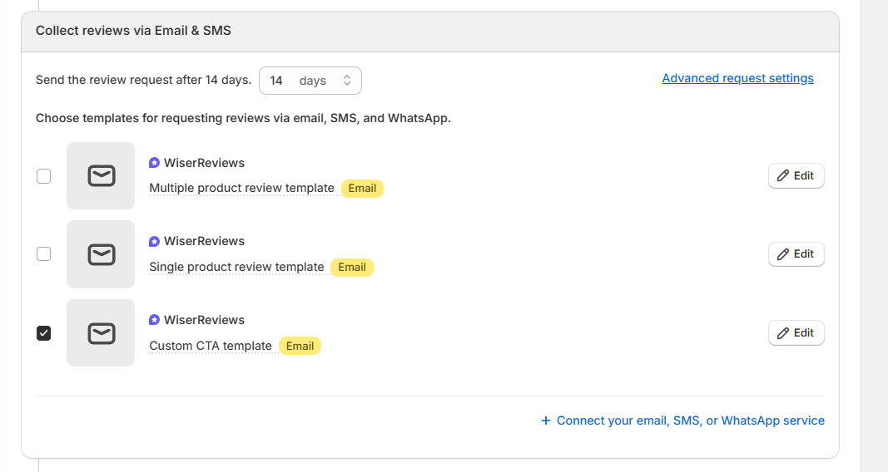This screenshot has width=888, height=472.
Task: Select the Multiple product review template name
Action: point(241,188)
